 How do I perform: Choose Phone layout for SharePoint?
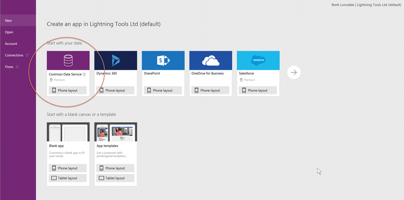coord(163,91)
